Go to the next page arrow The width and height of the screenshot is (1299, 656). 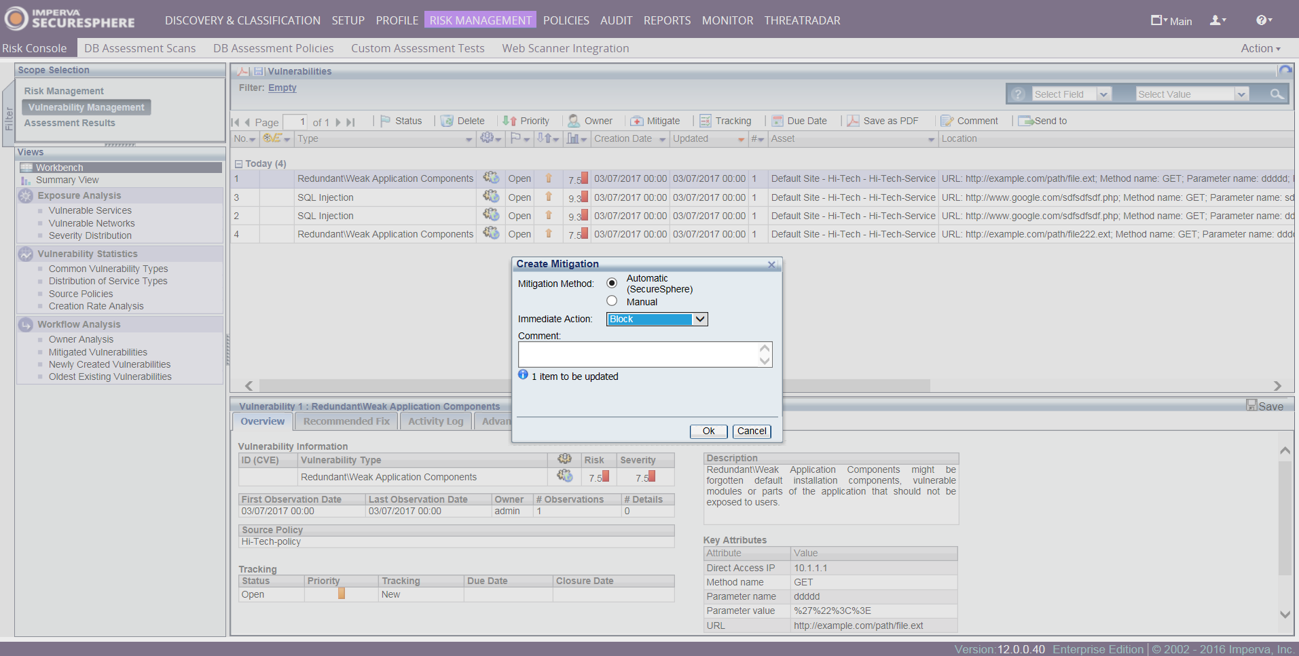point(338,122)
